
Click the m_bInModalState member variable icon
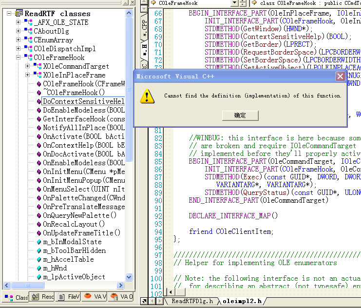coord(39,242)
